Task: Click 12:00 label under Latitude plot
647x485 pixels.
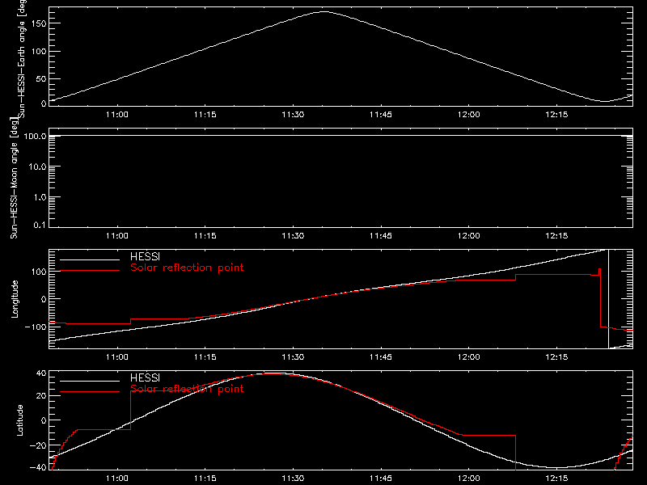Action: point(469,478)
